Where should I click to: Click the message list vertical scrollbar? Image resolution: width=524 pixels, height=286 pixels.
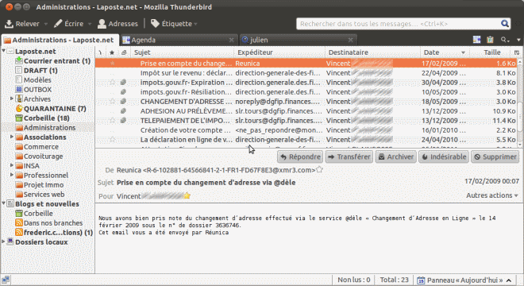tap(520, 103)
